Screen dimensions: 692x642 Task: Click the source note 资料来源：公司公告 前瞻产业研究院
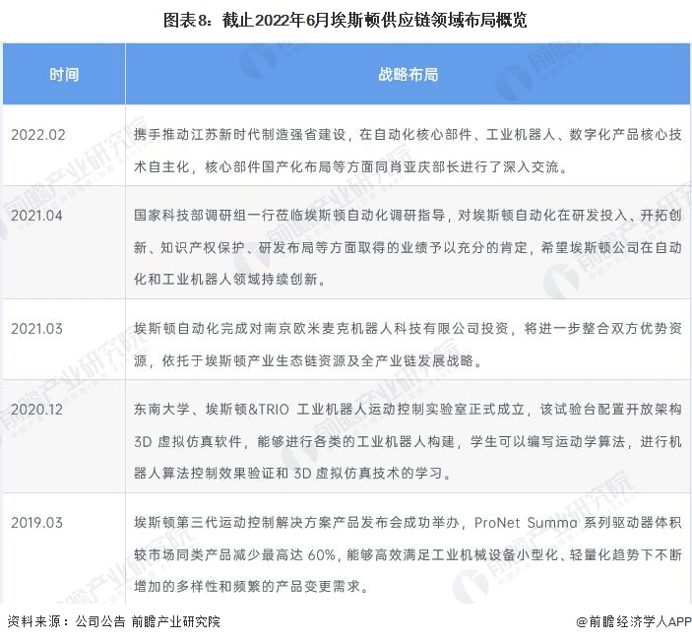[x=113, y=621]
